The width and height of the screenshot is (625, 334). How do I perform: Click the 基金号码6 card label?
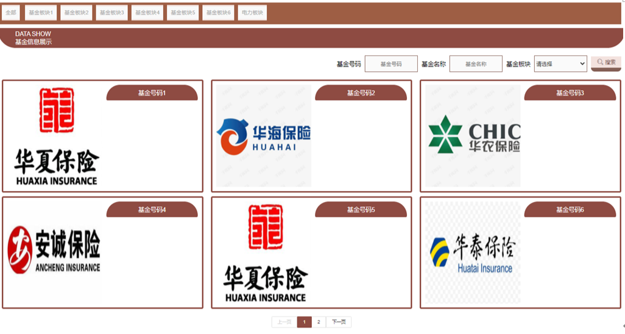(570, 209)
